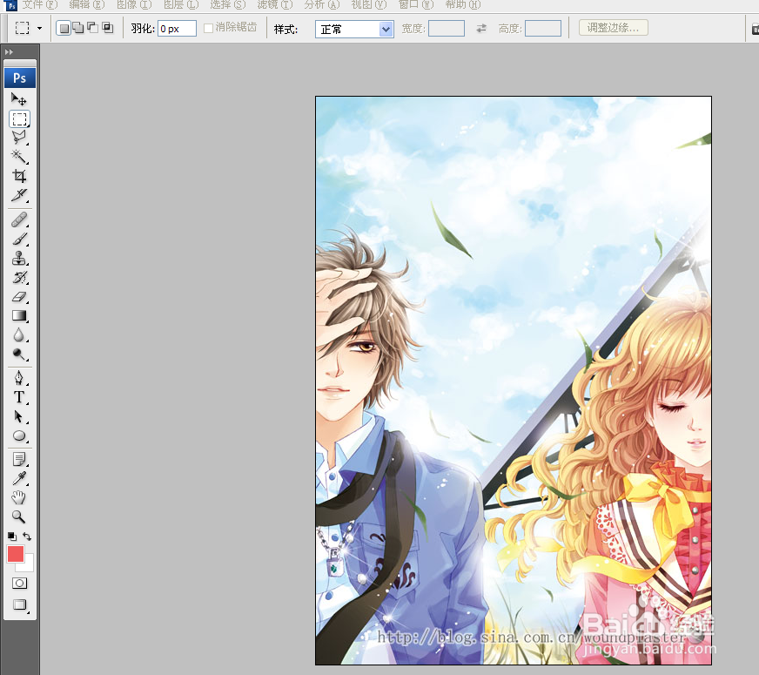Select the Blur tool
Screen dimensions: 759x675
[x=19, y=335]
